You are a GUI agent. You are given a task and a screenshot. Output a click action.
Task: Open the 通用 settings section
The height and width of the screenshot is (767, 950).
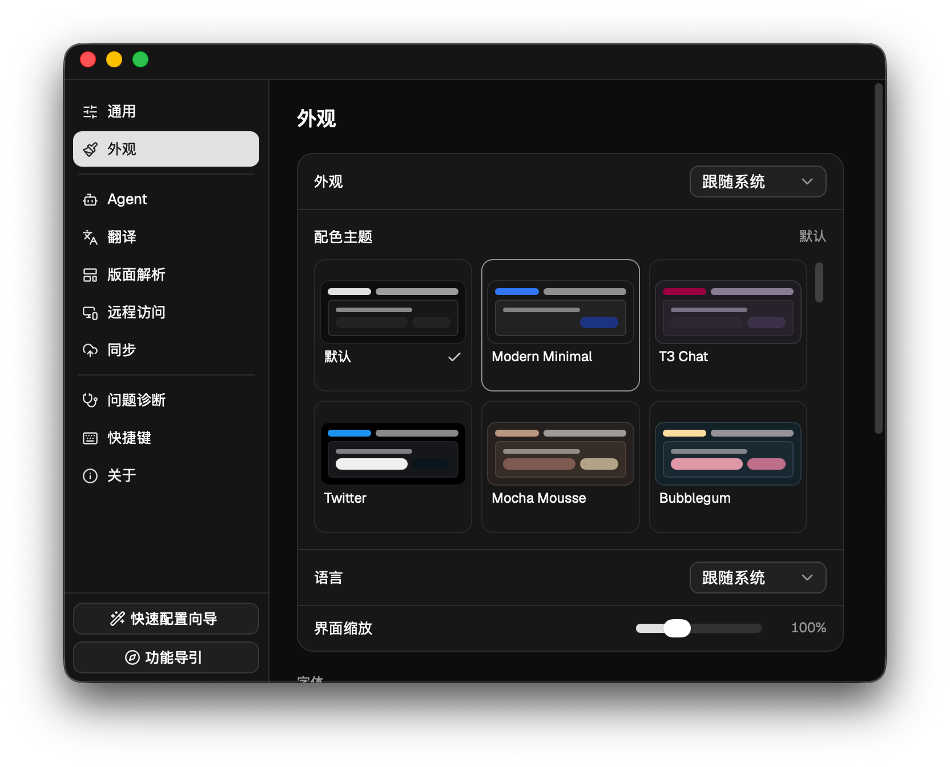(166, 112)
